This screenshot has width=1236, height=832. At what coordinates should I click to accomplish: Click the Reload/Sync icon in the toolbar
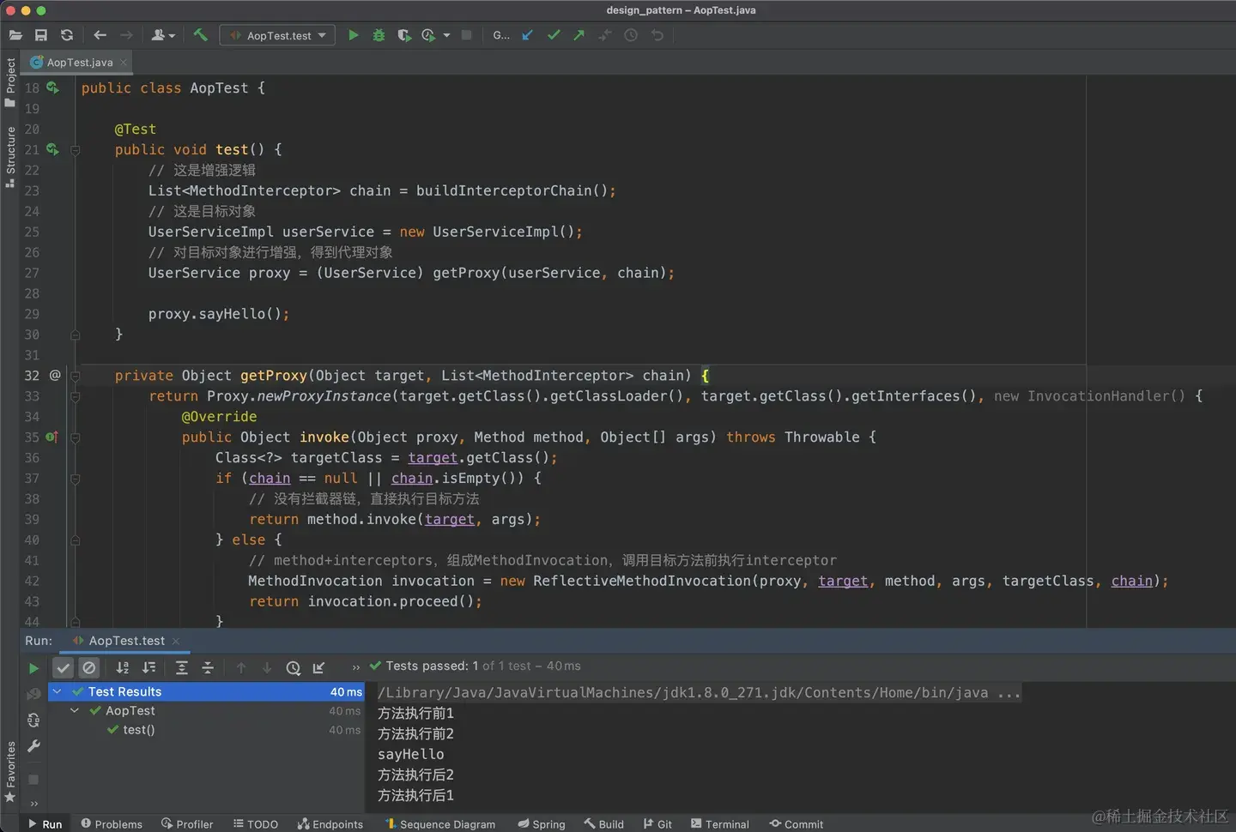click(x=66, y=35)
